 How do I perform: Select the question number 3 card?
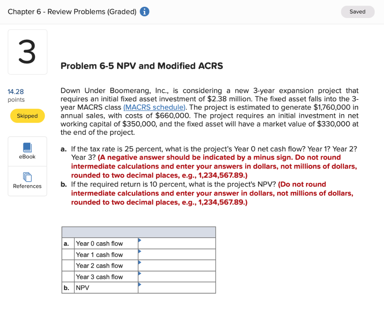click(27, 51)
